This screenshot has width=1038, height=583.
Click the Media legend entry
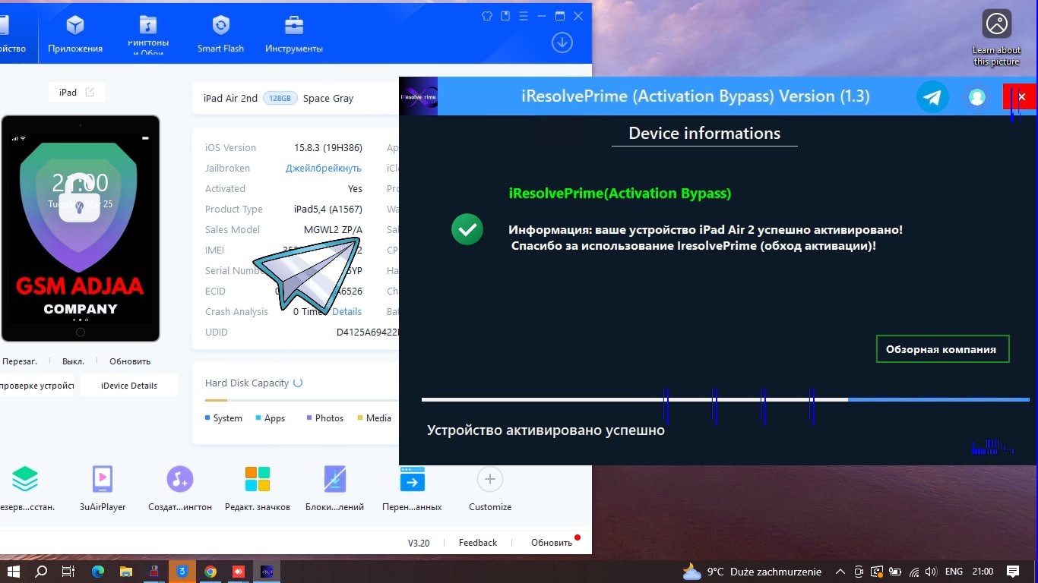tap(374, 418)
